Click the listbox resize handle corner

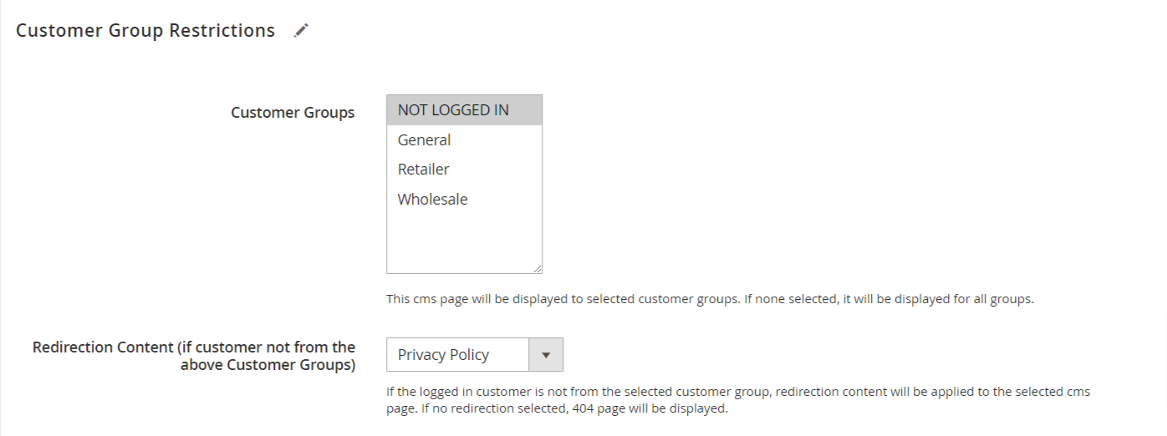click(537, 268)
